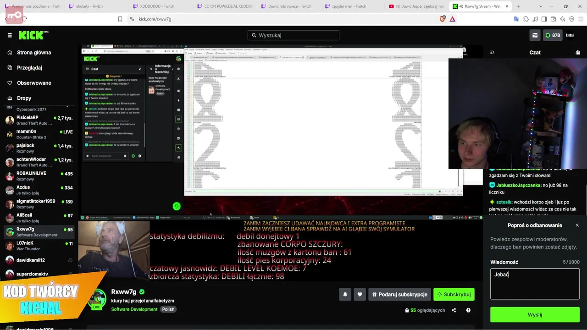Click the 5/1000 character counter
This screenshot has height=330, width=587.
click(x=571, y=262)
